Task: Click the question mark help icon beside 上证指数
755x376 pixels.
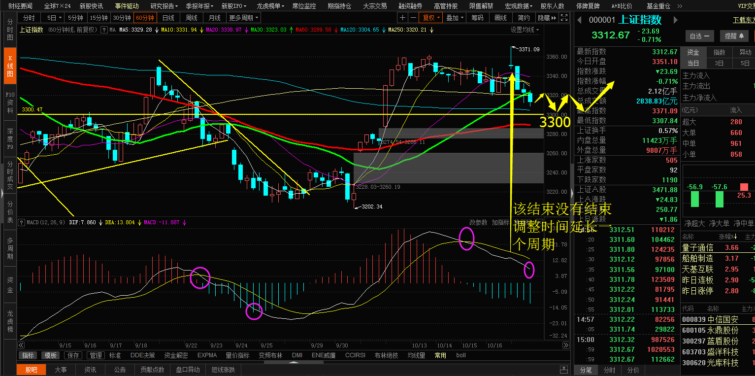Action: [x=104, y=30]
